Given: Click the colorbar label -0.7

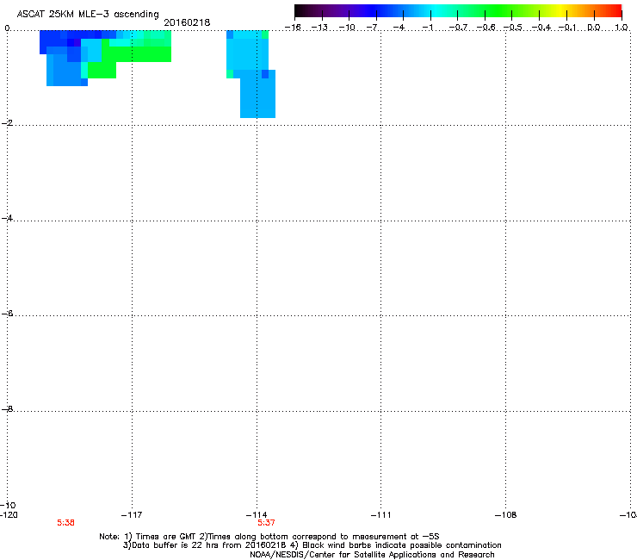Looking at the screenshot, I should [x=458, y=28].
